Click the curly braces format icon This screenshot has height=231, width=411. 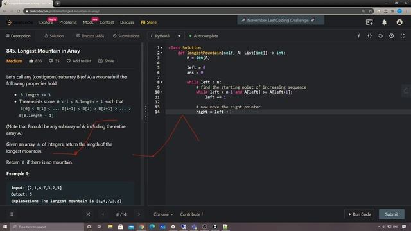(370, 36)
